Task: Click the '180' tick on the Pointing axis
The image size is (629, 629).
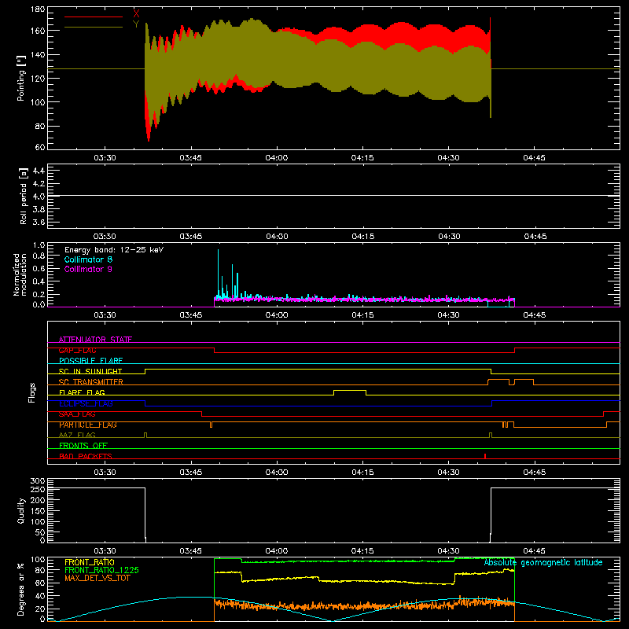Action: 38,9
